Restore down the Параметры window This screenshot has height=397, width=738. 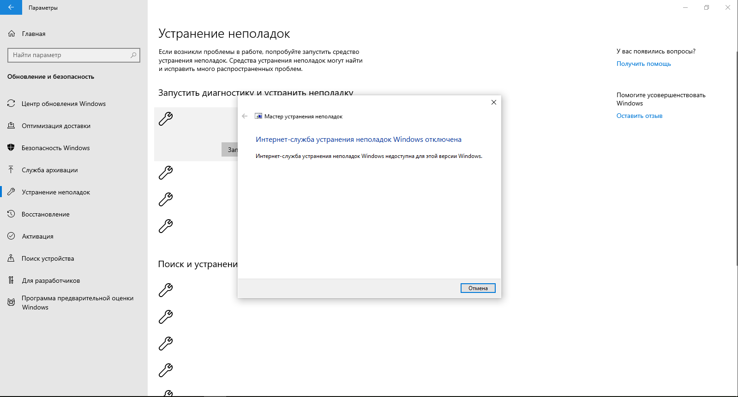tap(707, 7)
